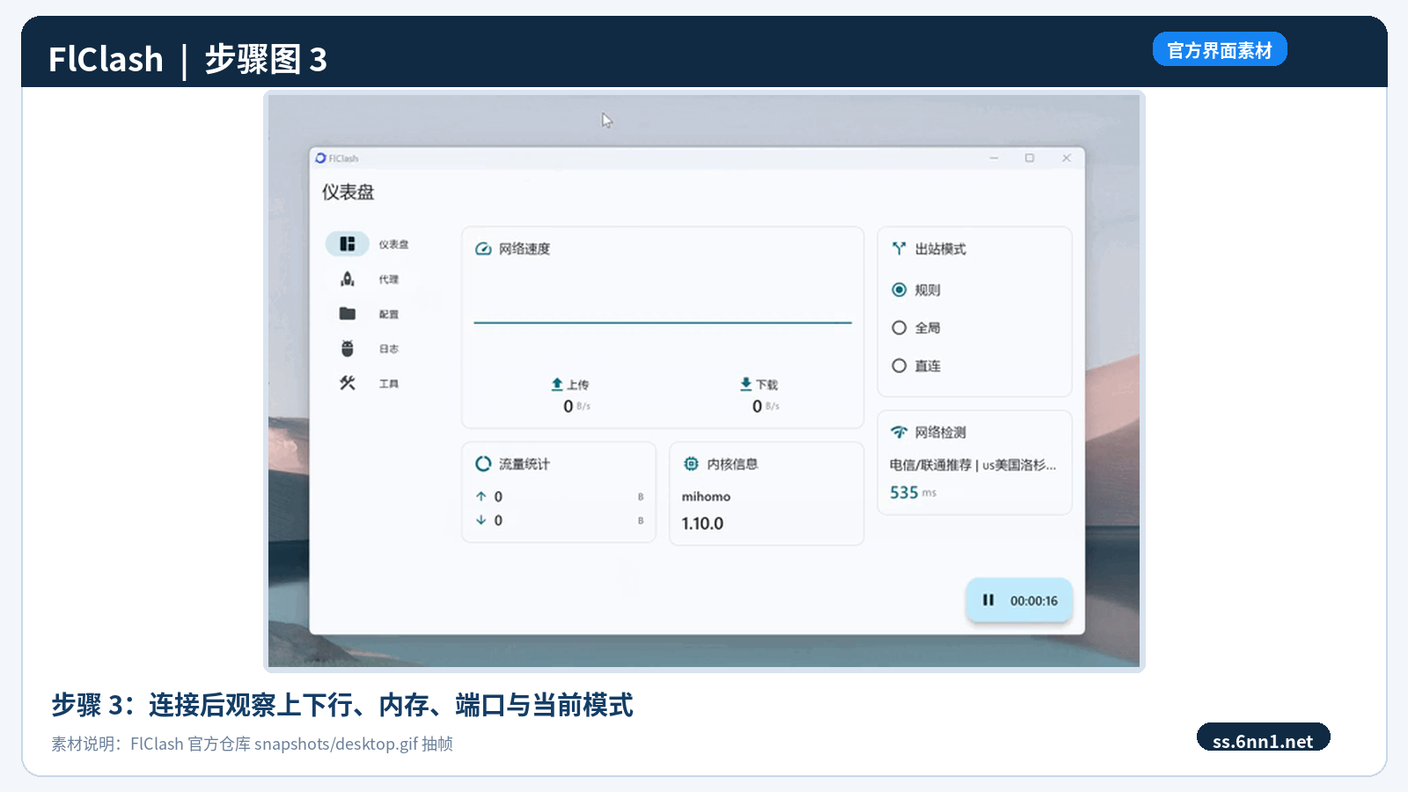Go to 代理 via the rocket icon

point(348,279)
